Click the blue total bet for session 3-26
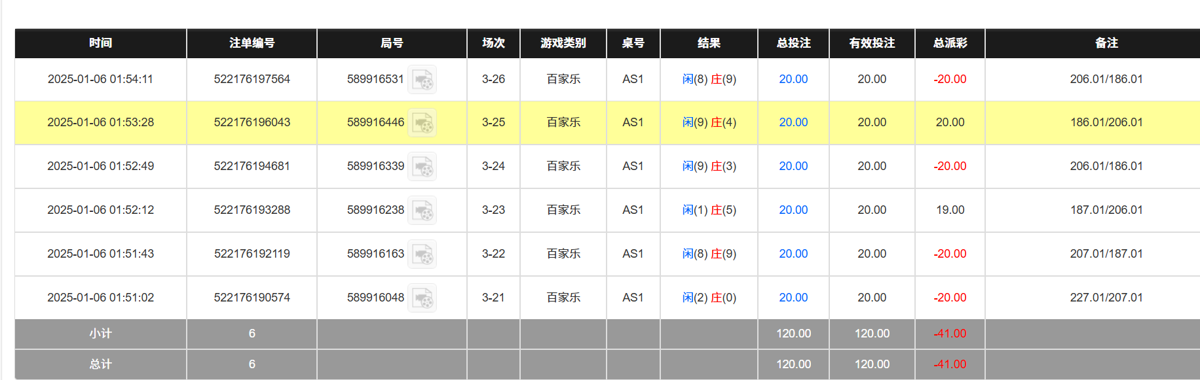Image resolution: width=1200 pixels, height=380 pixels. point(793,79)
